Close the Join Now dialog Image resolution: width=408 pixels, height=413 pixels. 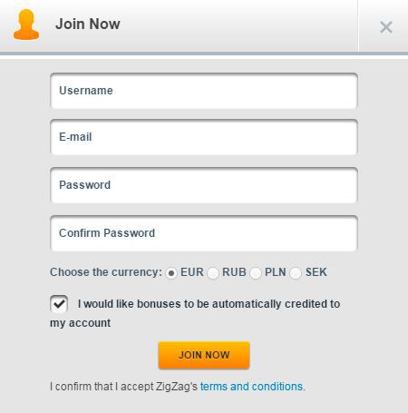386,27
